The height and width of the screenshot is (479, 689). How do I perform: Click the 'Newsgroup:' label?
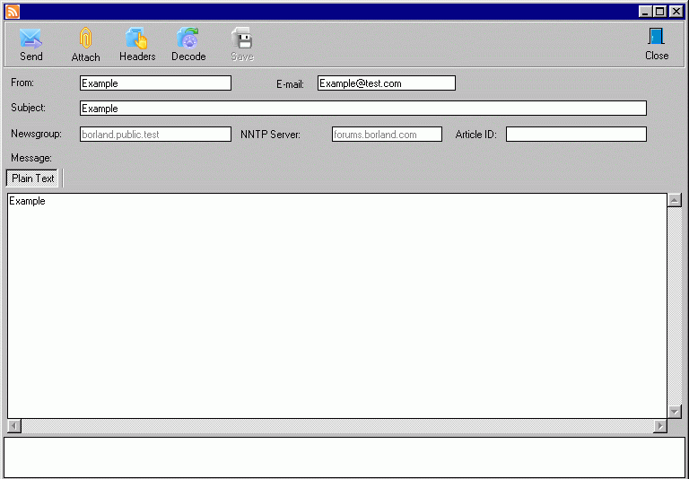click(36, 134)
